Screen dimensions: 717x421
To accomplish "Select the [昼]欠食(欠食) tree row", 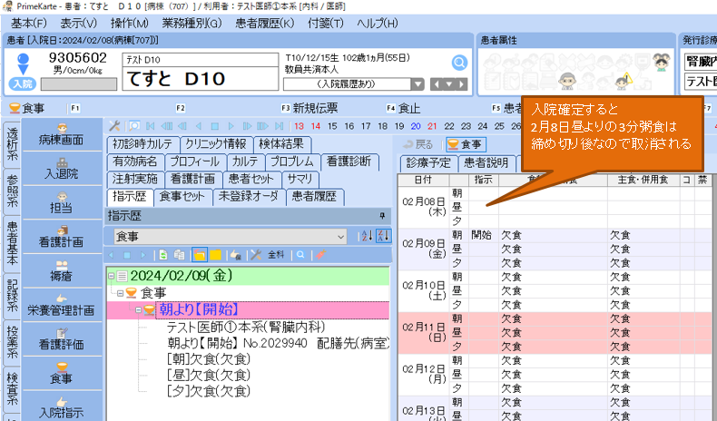I will coord(209,376).
